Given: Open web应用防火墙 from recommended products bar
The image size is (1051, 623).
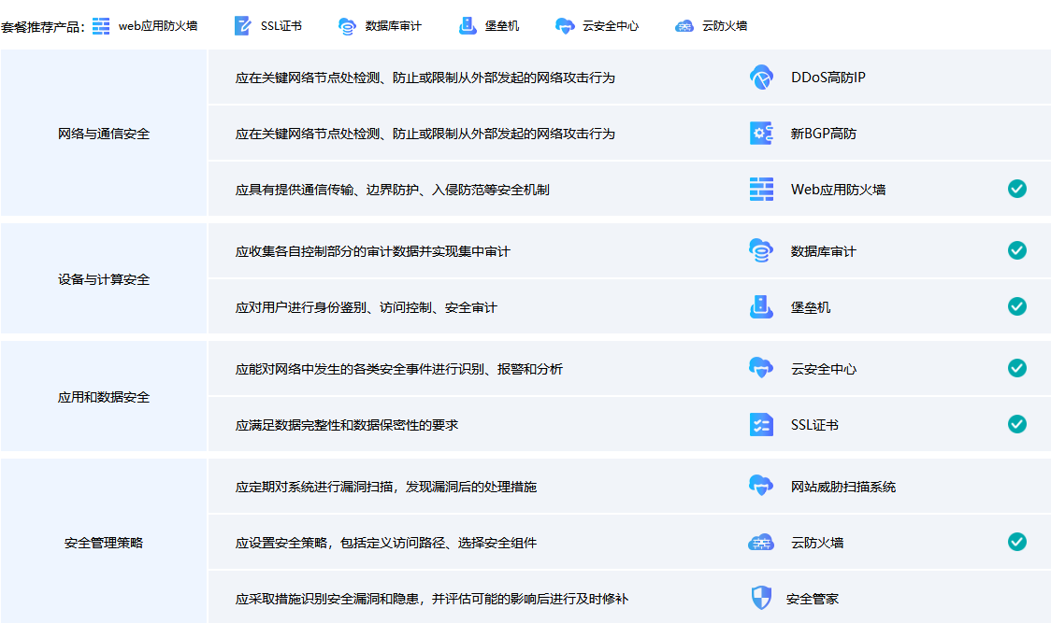Looking at the screenshot, I should coord(146,26).
